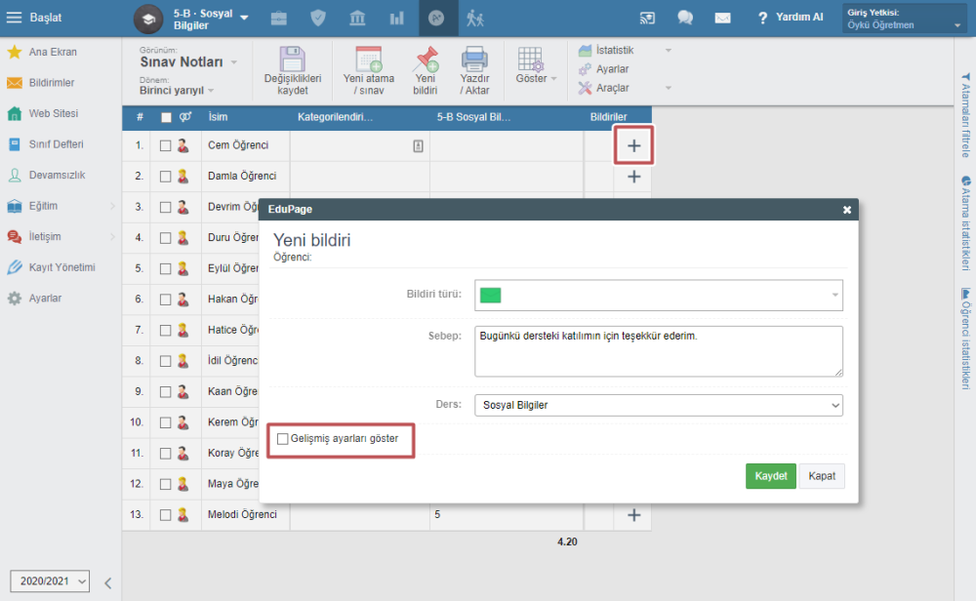Open the bar chart icon in top bar
Image resolution: width=976 pixels, height=601 pixels.
pos(396,18)
